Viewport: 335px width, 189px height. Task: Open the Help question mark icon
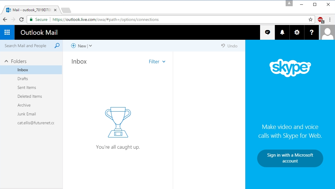tap(311, 32)
